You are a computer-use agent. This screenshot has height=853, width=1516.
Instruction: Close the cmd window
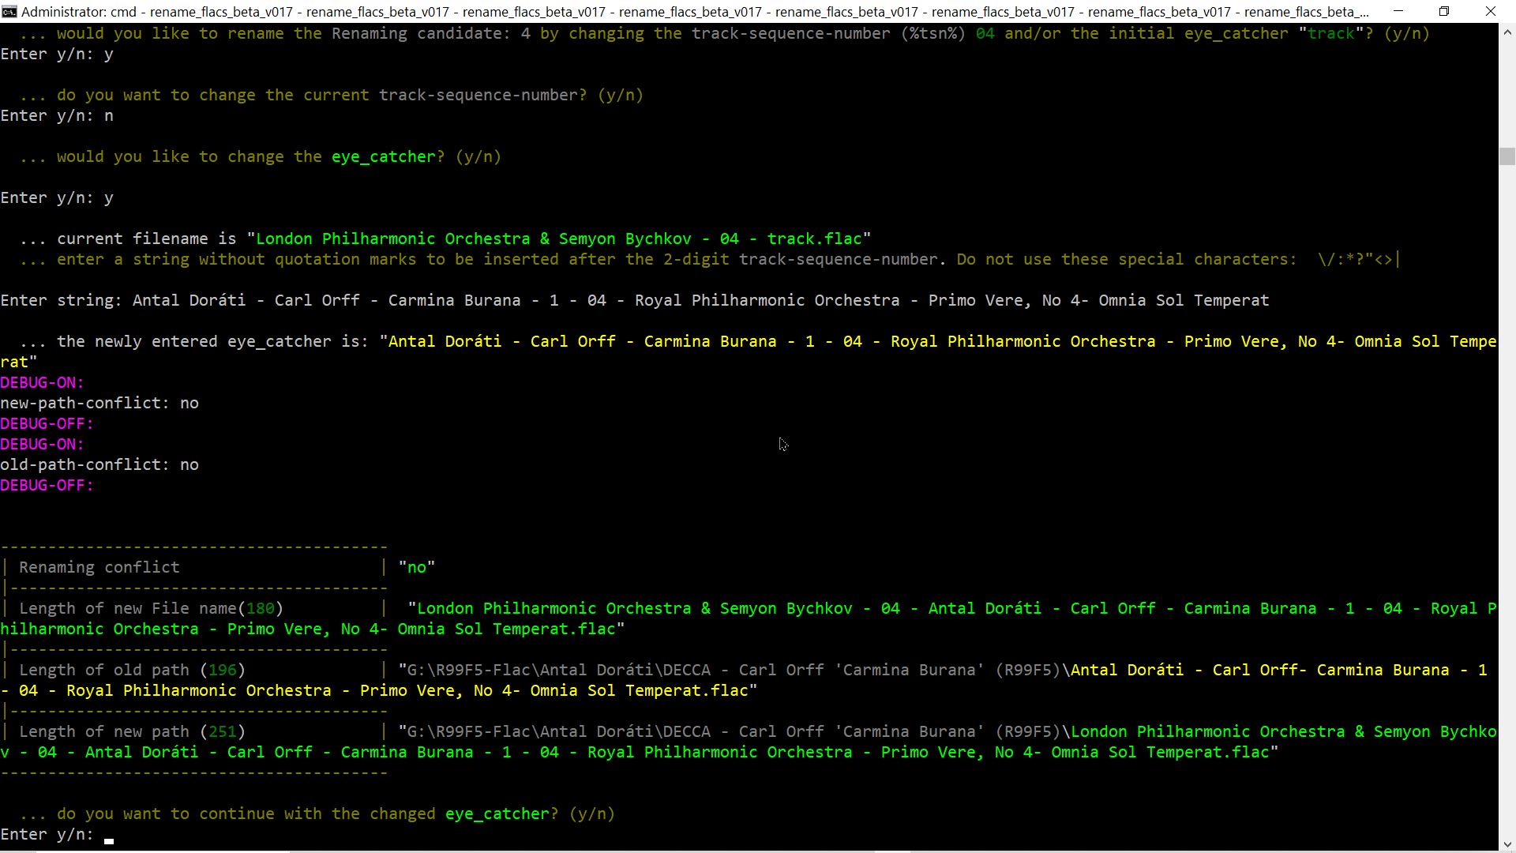tap(1491, 12)
